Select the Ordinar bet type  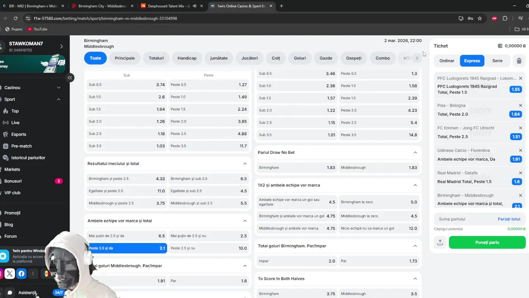pos(447,61)
